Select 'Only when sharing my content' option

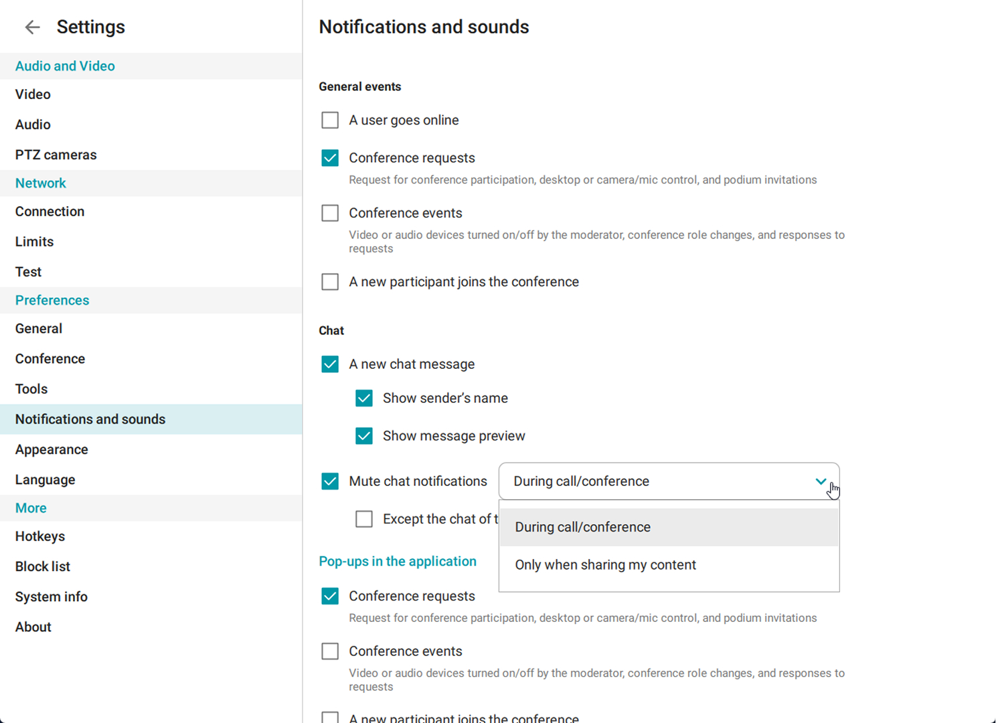tap(605, 565)
